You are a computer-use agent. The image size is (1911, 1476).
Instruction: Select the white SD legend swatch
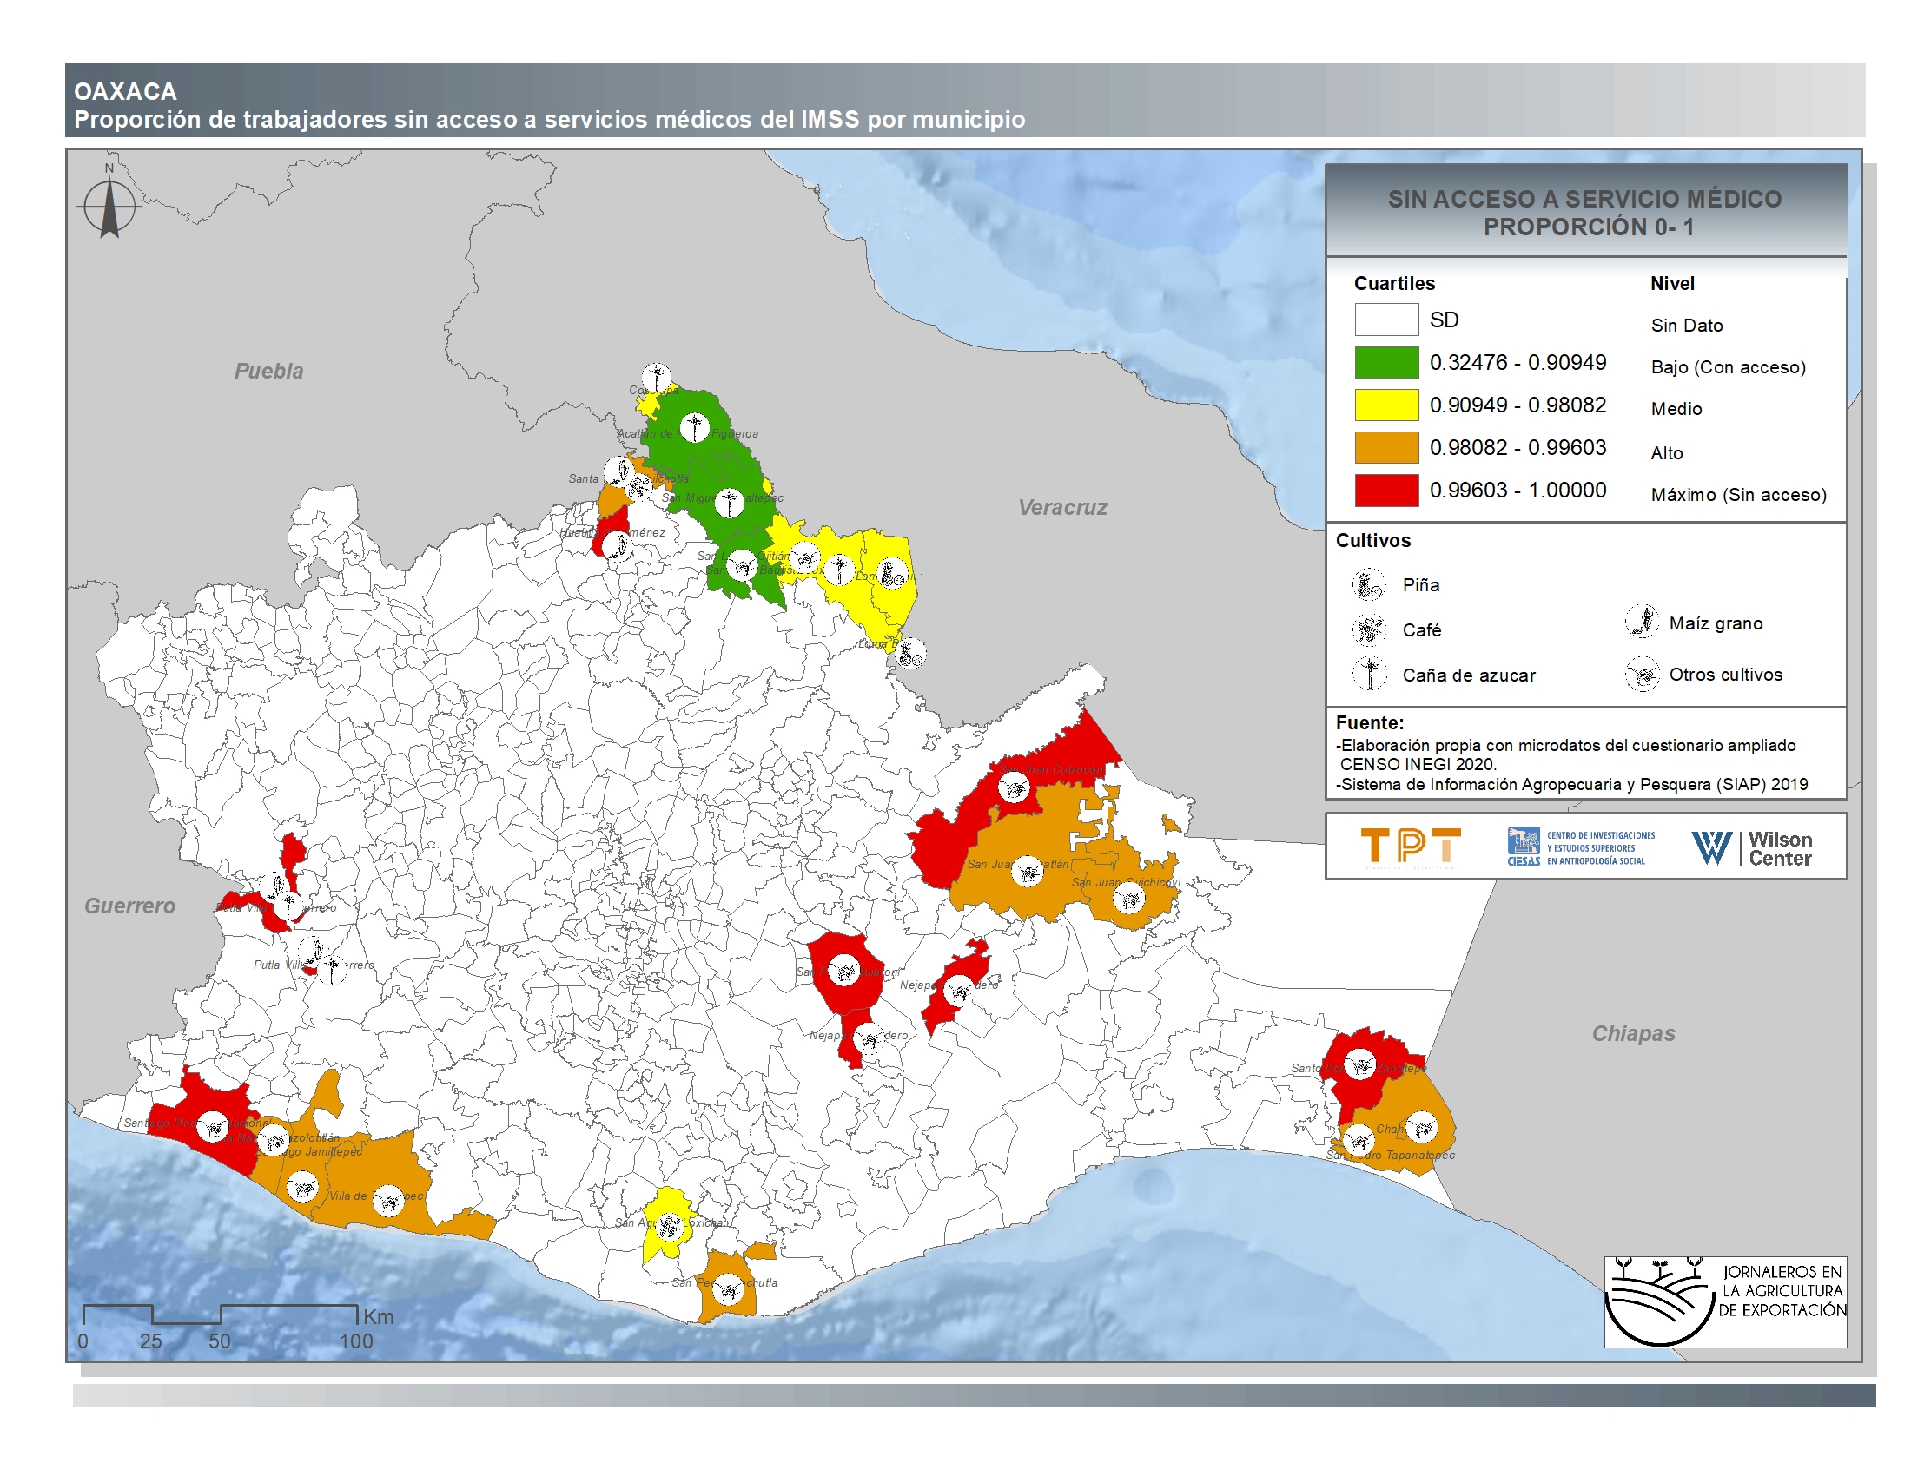point(1386,320)
